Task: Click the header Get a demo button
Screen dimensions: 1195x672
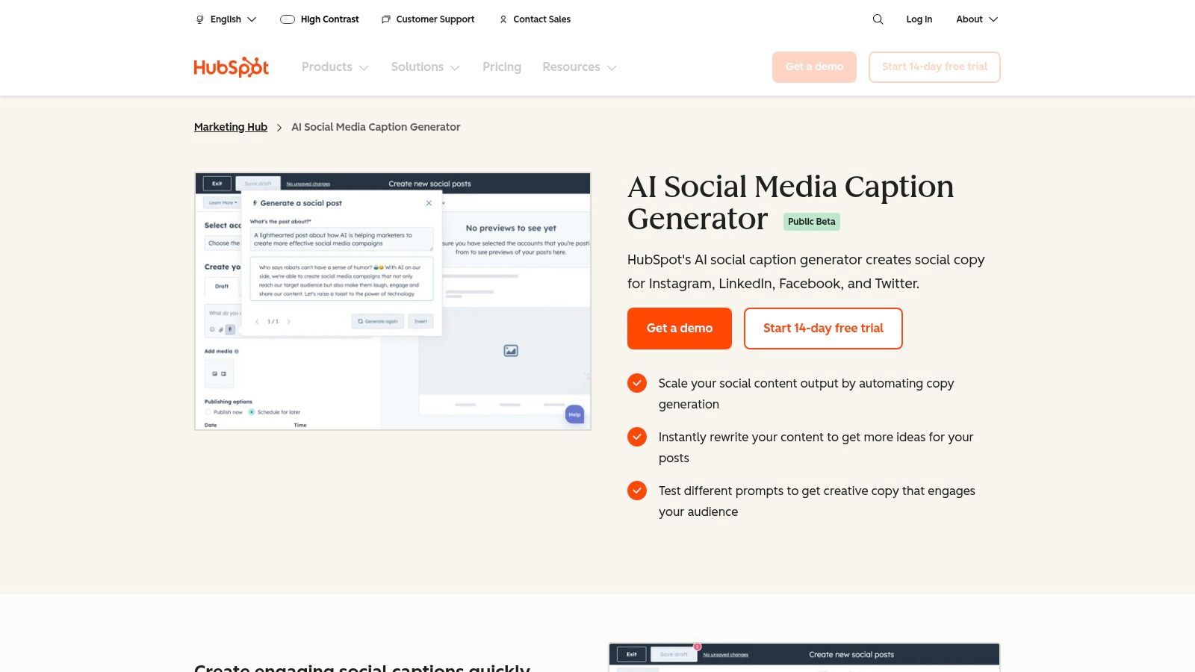Action: coord(814,67)
